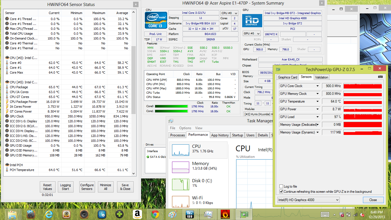Screen dimensions: 391x220
Task: Open the muted volume icon in the tray
Action: pyautogui.click(x=363, y=214)
